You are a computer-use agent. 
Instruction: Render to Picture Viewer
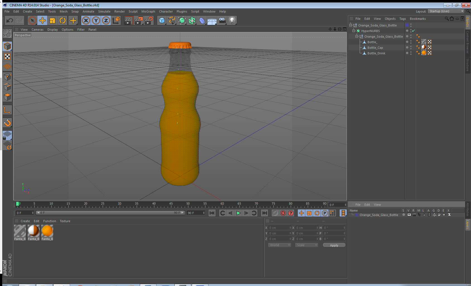click(x=139, y=20)
